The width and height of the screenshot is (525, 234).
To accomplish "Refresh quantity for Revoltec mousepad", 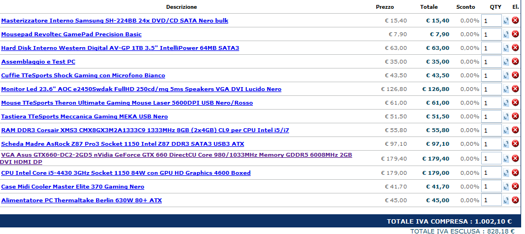I will (x=506, y=35).
